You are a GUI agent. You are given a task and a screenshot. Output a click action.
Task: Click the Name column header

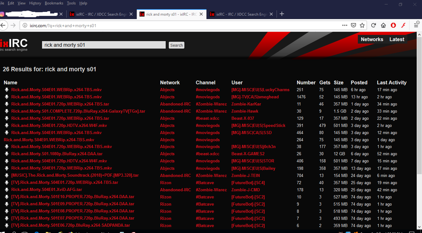coord(10,83)
